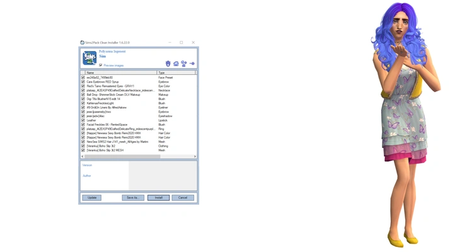Uncheck the Red's Tarno Remastered Eyes checkbox
462x252 pixels.
click(83, 86)
